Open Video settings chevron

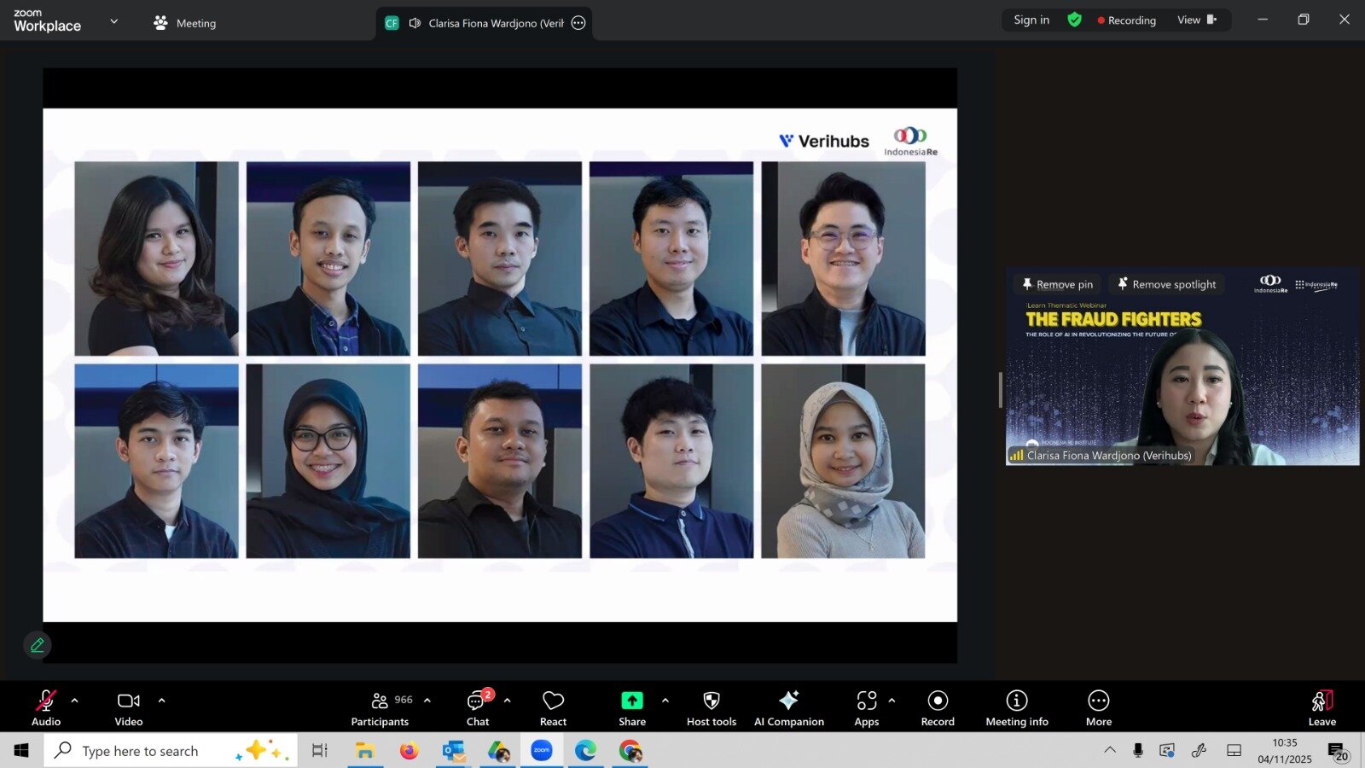pyautogui.click(x=161, y=701)
